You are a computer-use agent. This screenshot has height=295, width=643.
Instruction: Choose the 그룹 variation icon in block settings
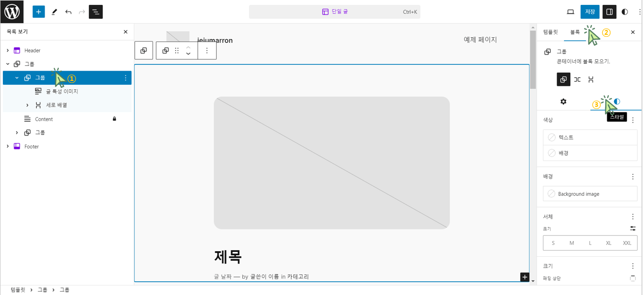click(564, 80)
